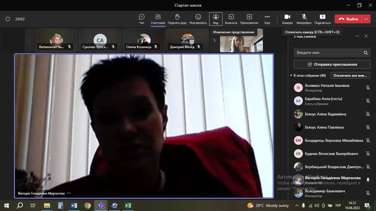Click the Поделиться share screen icon
Screen dimensions: 376x211
pyautogui.click(x=322, y=17)
